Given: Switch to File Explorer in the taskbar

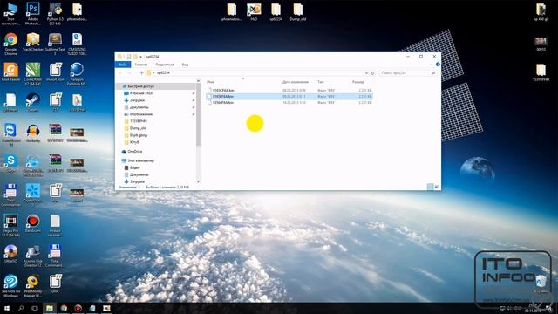Looking at the screenshot, I should tap(50, 308).
